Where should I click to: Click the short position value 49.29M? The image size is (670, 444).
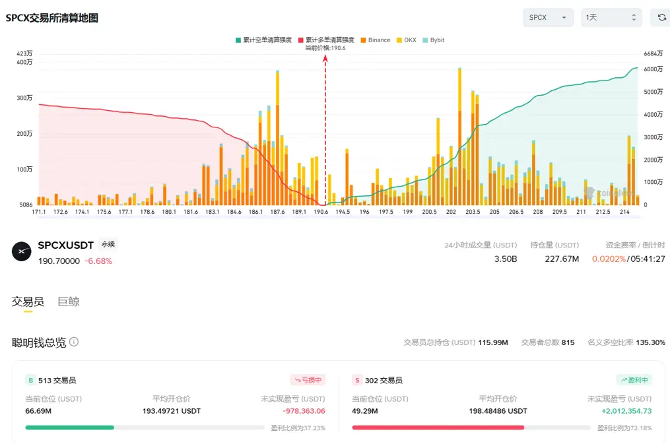point(365,411)
